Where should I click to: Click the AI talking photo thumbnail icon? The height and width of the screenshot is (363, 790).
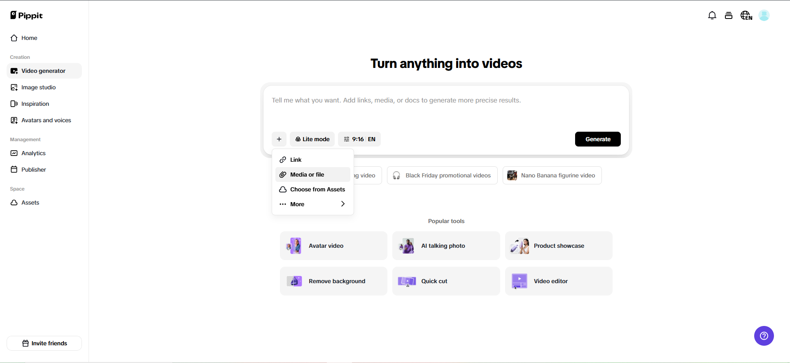pos(407,246)
